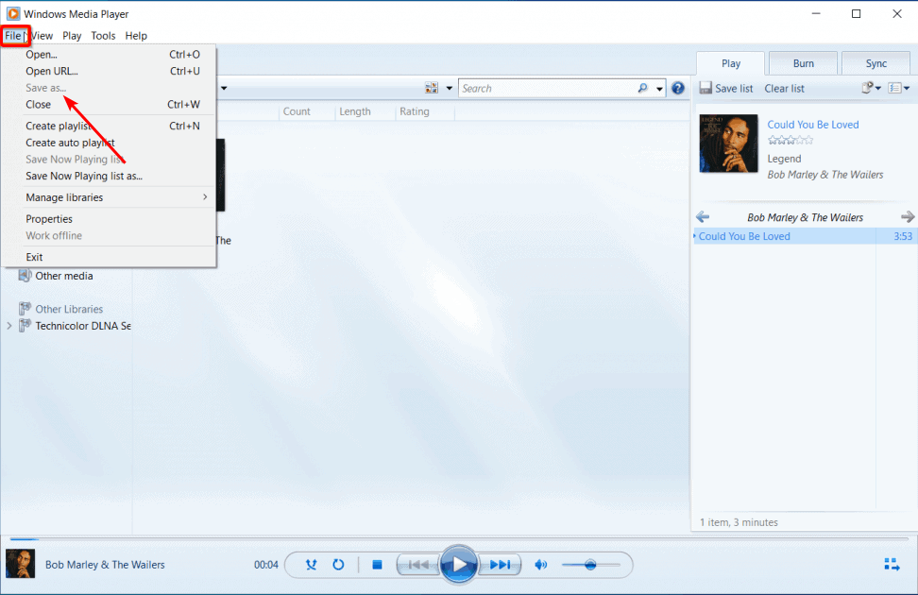Open the Could You Be Loved title link
The image size is (918, 595).
tap(812, 124)
